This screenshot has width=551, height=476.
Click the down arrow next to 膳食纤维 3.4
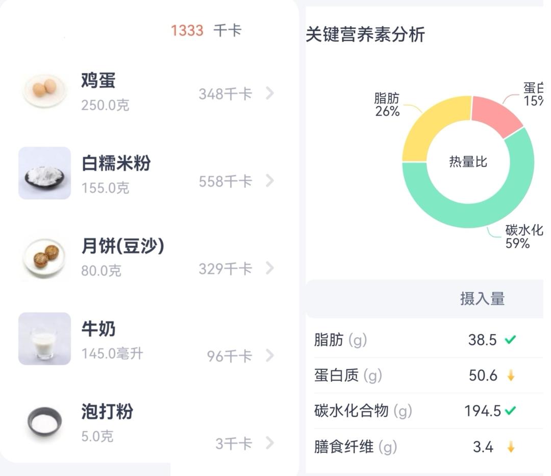(511, 447)
